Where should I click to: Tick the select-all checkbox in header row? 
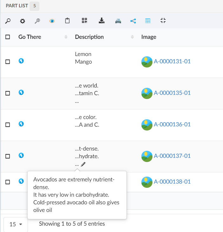click(8, 37)
